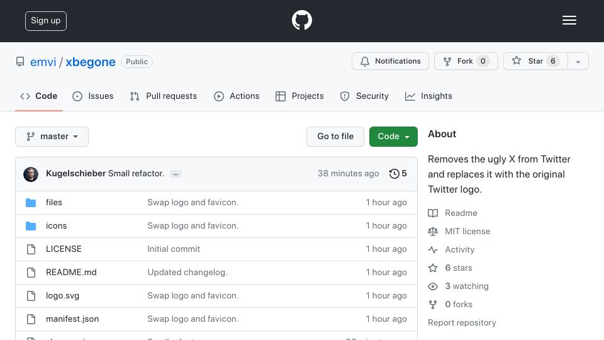
Task: Click the Report repository link
Action: point(462,322)
